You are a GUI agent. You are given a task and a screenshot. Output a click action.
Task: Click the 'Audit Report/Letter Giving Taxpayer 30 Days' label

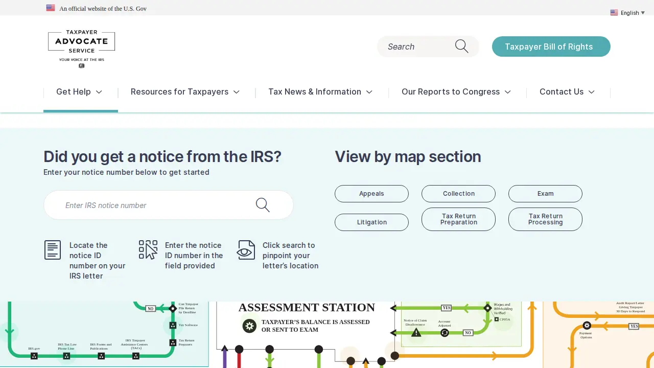coord(630,307)
